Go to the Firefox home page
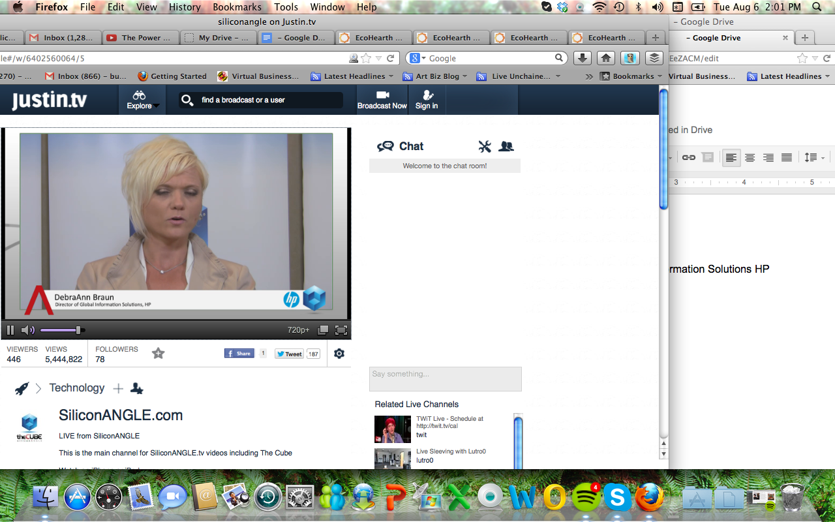 click(x=606, y=58)
